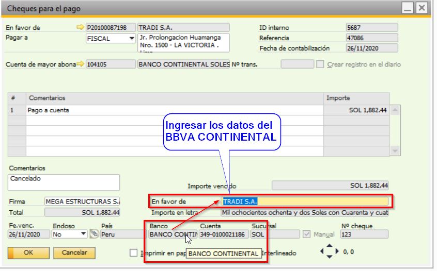The height and width of the screenshot is (271, 437).
Task: Click the address box Jr. Prolongacion Huamanga
Action: point(183,43)
